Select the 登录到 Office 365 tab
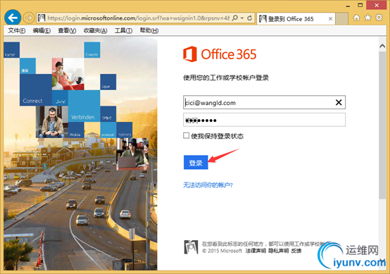 click(x=296, y=18)
